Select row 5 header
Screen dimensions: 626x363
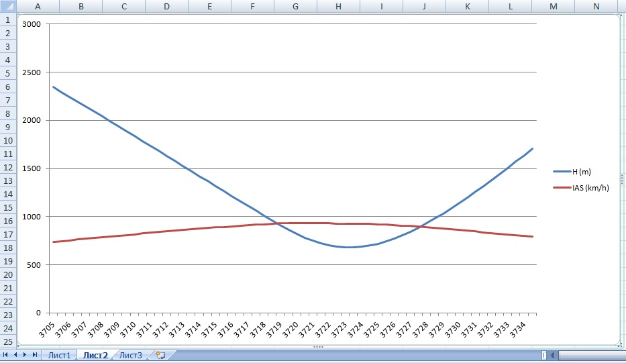coord(8,74)
